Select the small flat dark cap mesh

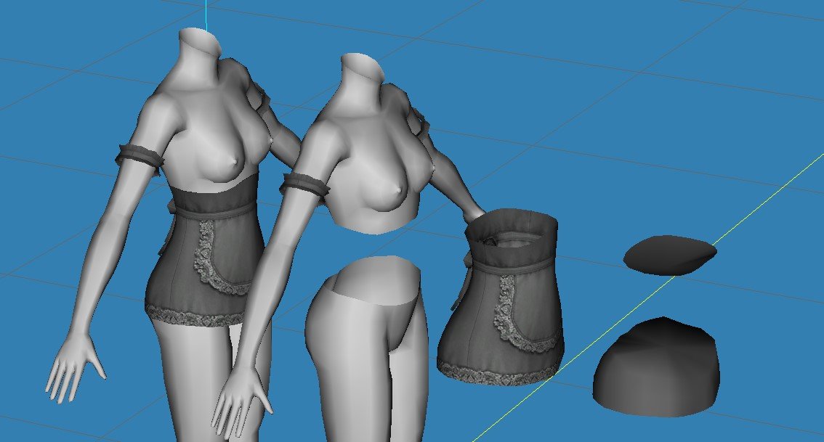(x=669, y=255)
